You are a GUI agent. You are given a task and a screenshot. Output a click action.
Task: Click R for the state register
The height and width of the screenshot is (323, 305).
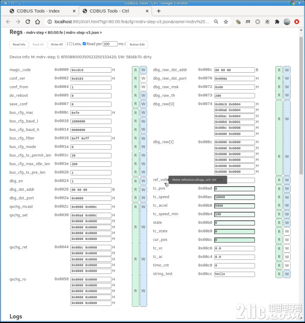pyautogui.click(x=279, y=223)
